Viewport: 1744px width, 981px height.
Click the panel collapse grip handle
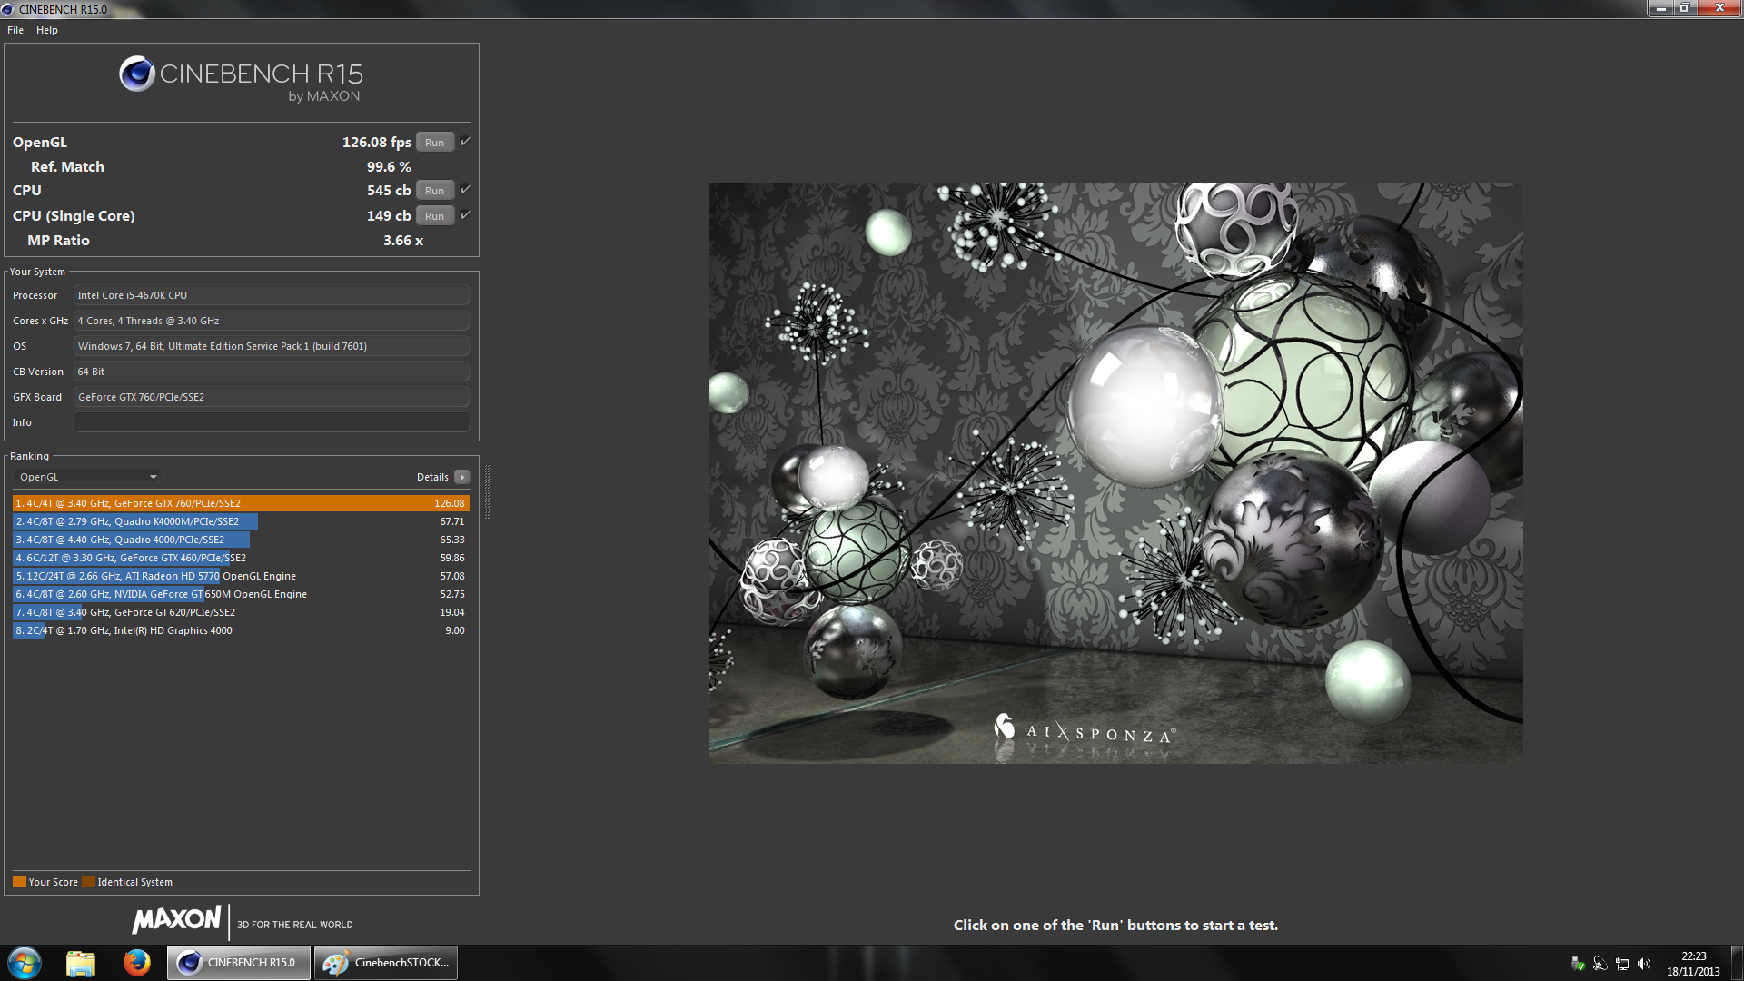pos(487,490)
